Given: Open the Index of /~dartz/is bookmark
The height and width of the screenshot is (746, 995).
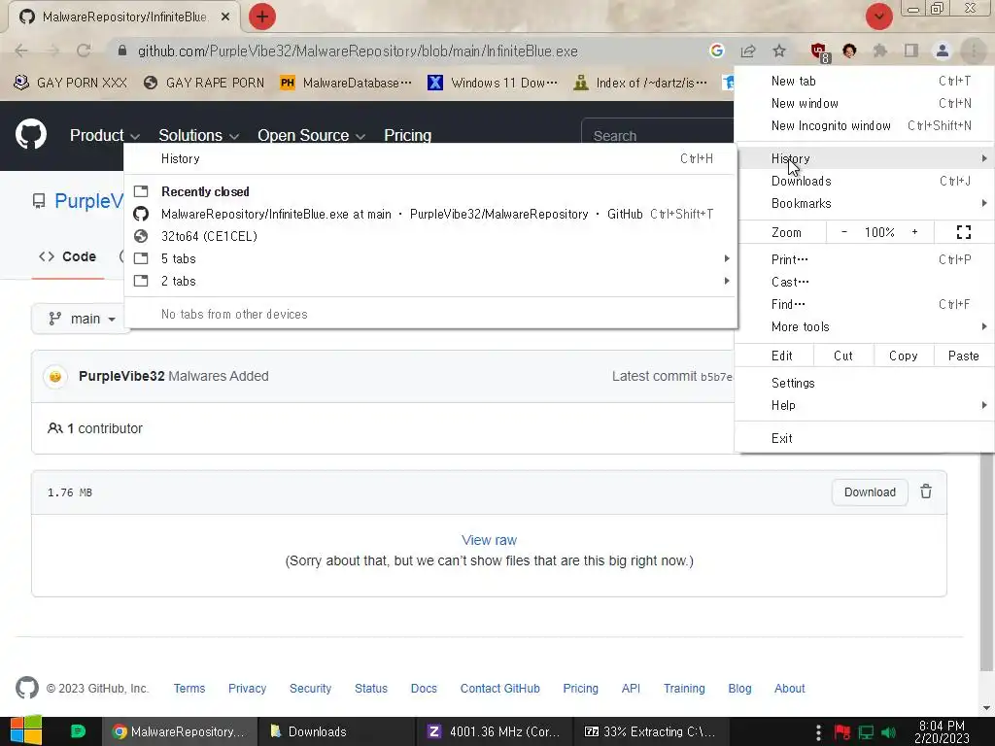Looking at the screenshot, I should click(639, 83).
